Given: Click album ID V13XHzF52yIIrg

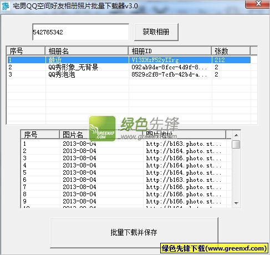Looking at the screenshot, I should (155, 60).
